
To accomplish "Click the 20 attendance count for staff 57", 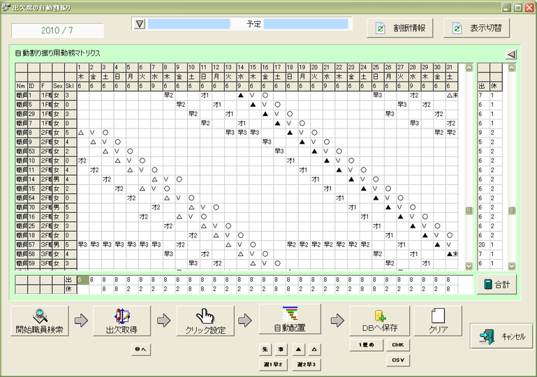I will pos(483,245).
